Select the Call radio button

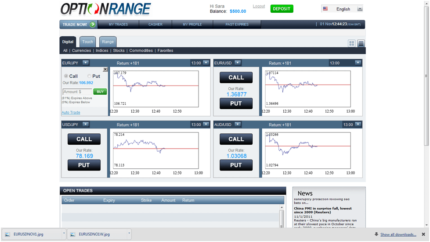pyautogui.click(x=66, y=76)
